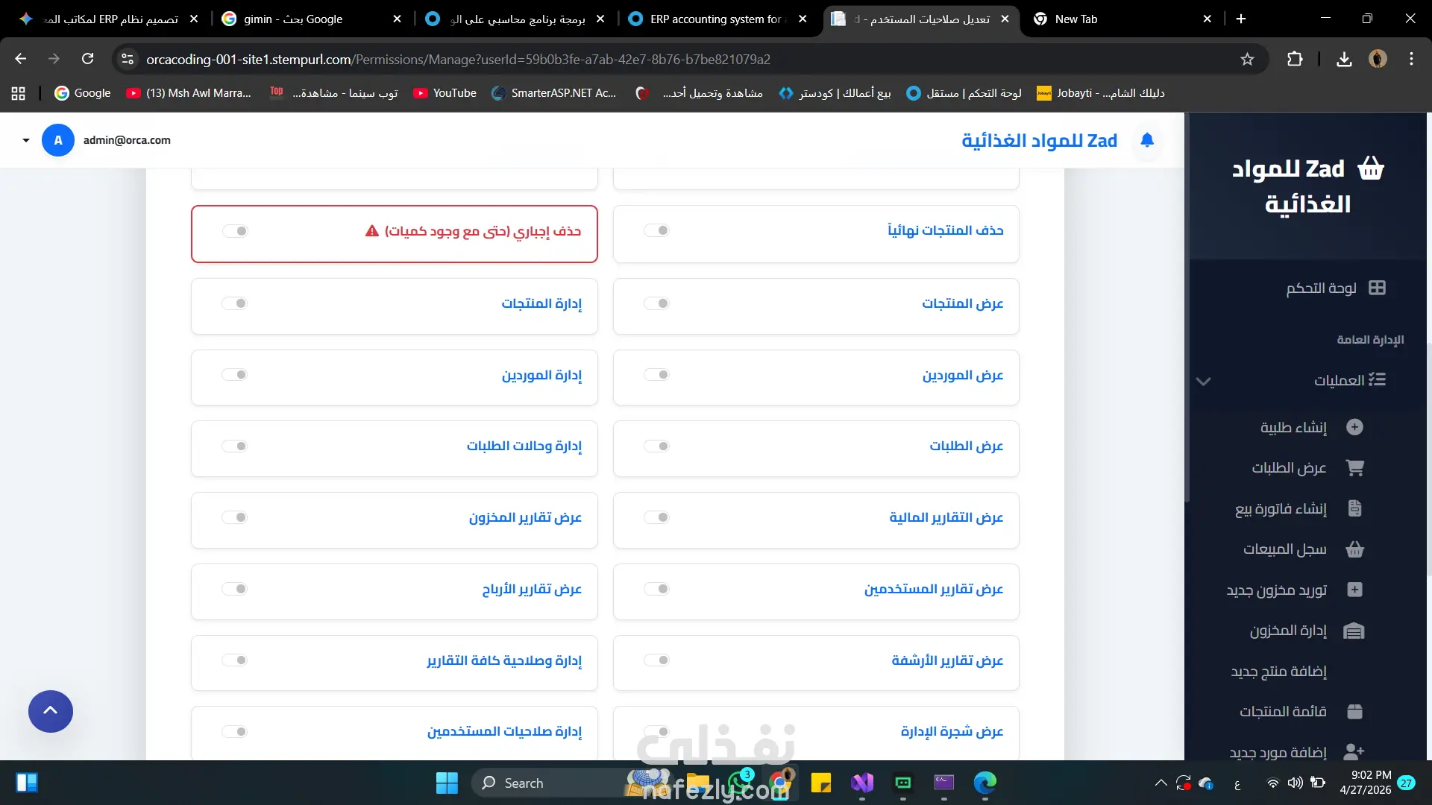Toggle إدارة صلاحيات المستخدمين switch

[x=235, y=731]
